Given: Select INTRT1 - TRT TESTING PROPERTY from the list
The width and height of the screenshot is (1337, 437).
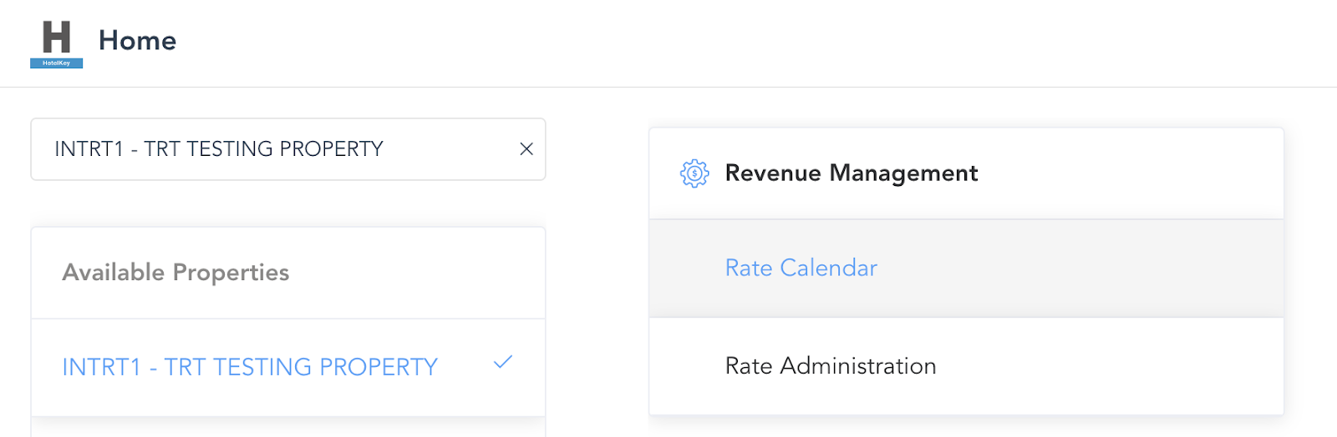Looking at the screenshot, I should tap(250, 367).
